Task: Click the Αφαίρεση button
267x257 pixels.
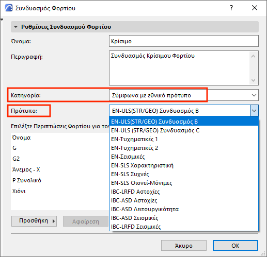Action: pyautogui.click(x=86, y=221)
